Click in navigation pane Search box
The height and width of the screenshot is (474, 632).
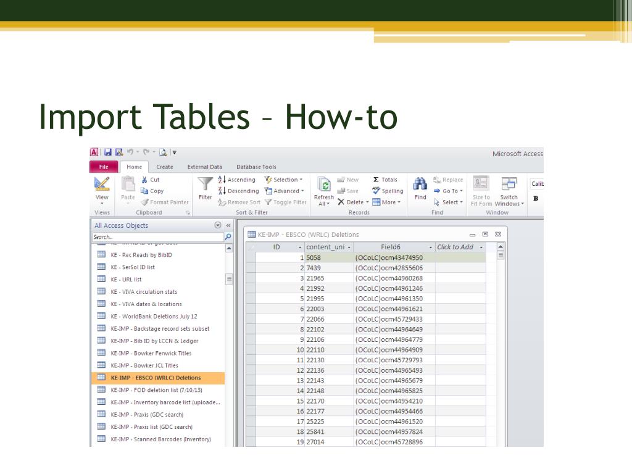pyautogui.click(x=157, y=237)
